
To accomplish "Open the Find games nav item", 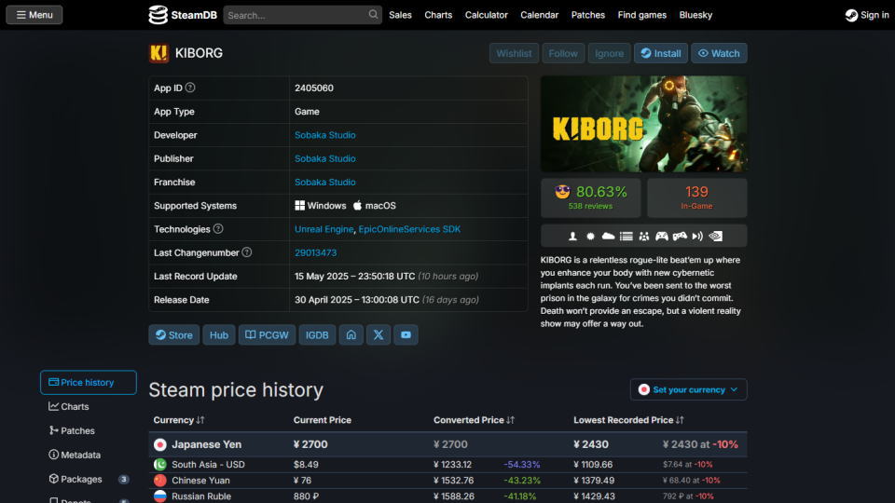I will 641,15.
